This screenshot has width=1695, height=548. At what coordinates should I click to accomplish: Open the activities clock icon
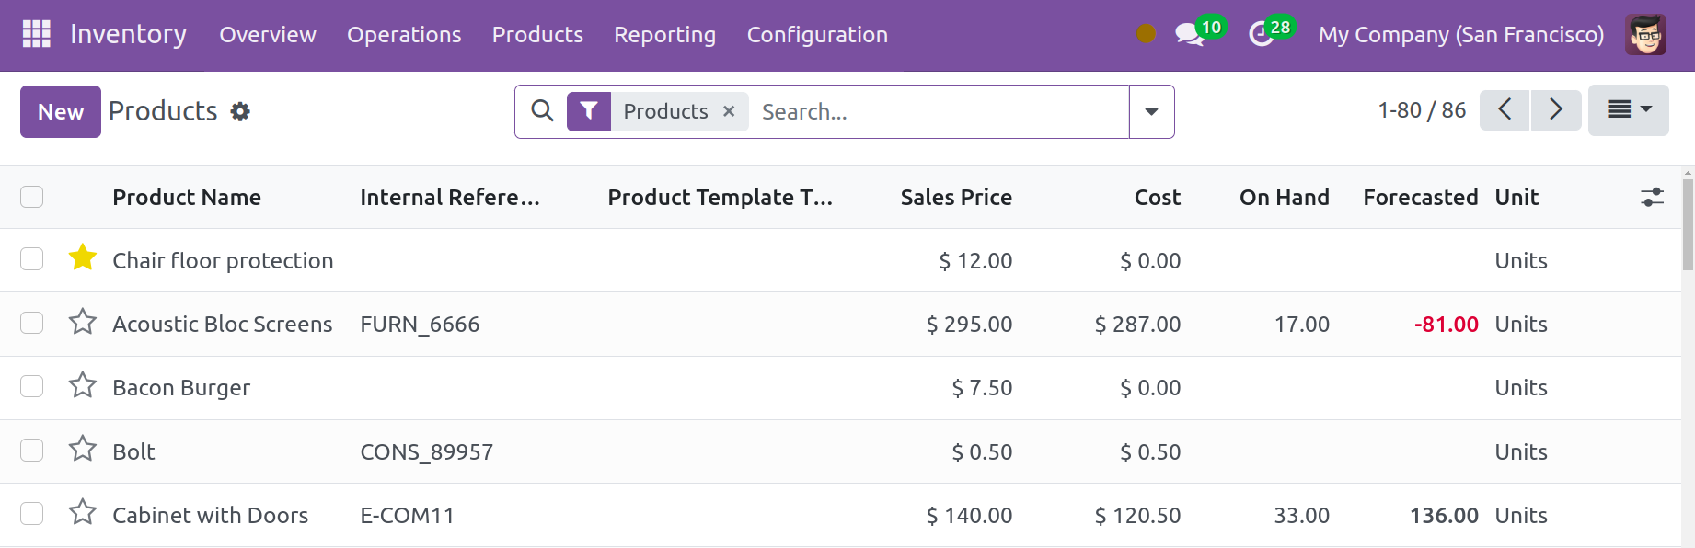[x=1261, y=35]
